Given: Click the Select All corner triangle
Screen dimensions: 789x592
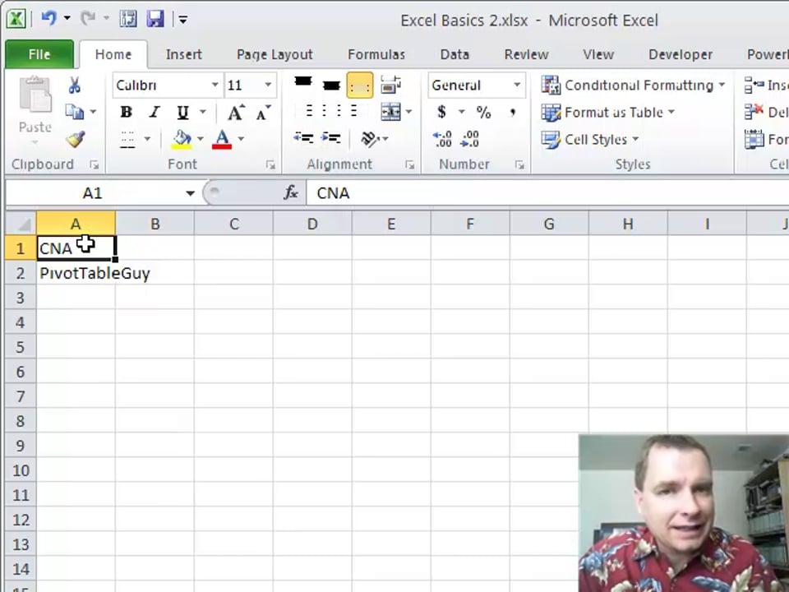Looking at the screenshot, I should pos(21,224).
